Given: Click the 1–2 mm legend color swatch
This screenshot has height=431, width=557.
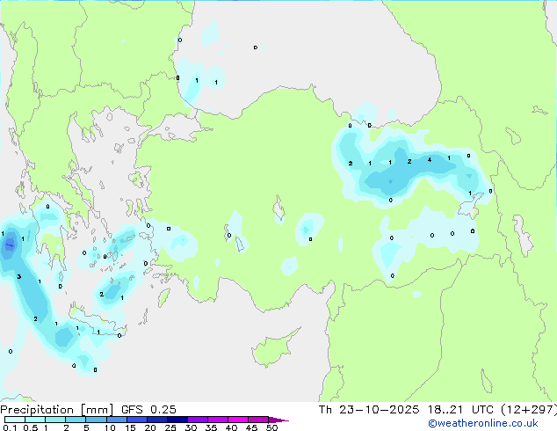Looking at the screenshot, I should pyautogui.click(x=55, y=420).
